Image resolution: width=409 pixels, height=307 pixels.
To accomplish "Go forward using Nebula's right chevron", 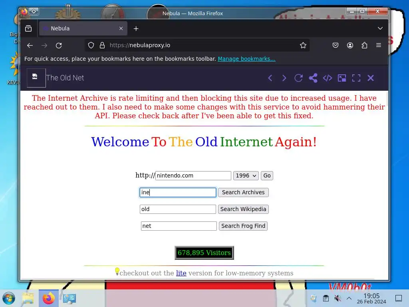I will pos(284,78).
